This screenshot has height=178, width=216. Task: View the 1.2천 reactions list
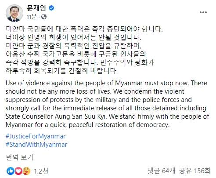point(41,171)
